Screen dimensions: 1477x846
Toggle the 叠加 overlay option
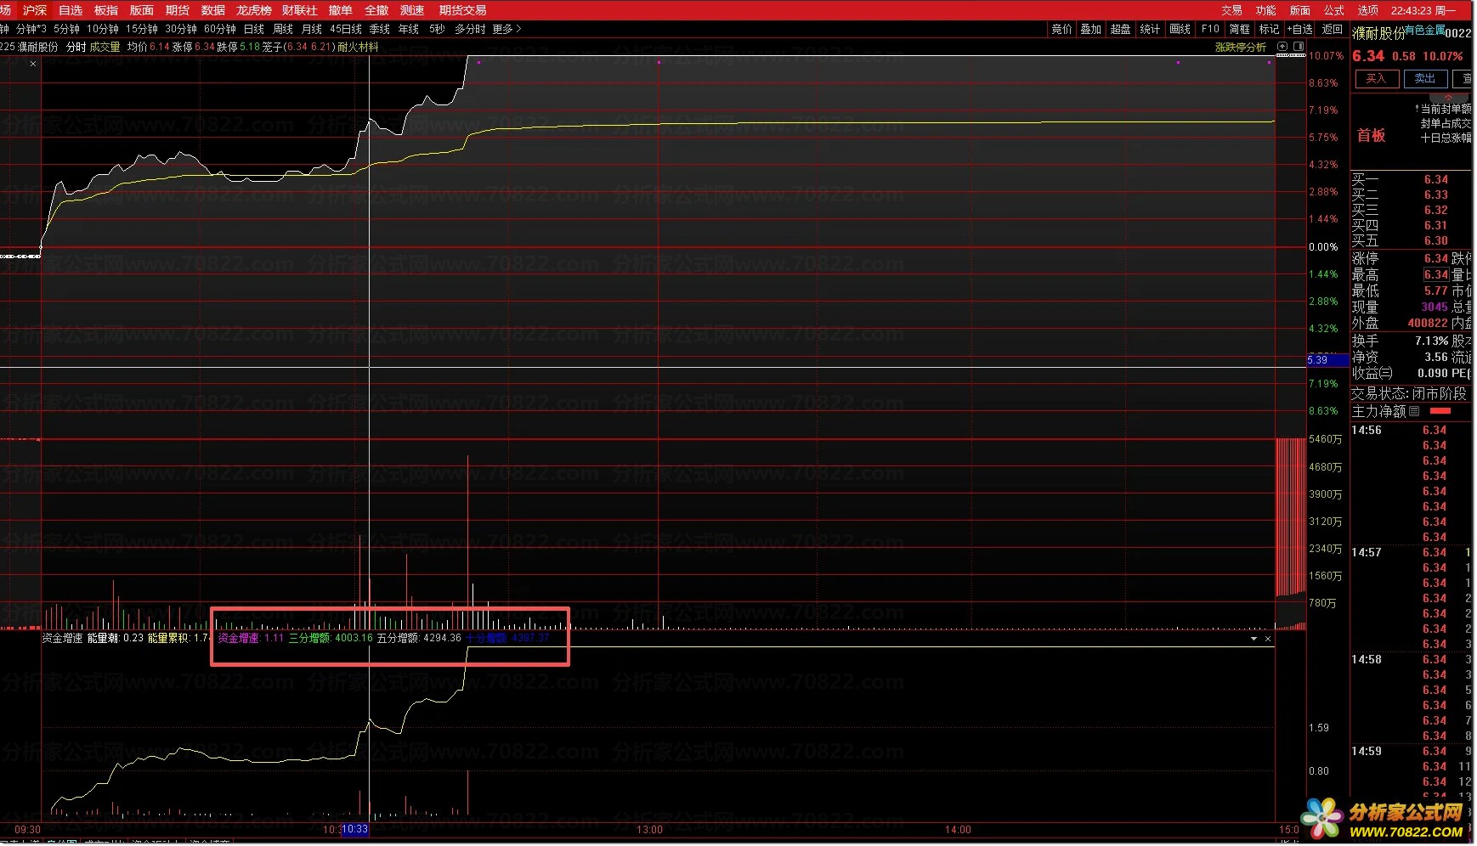(1090, 29)
